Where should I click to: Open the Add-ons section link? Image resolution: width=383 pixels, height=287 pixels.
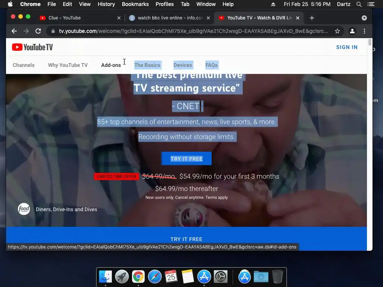pos(111,65)
